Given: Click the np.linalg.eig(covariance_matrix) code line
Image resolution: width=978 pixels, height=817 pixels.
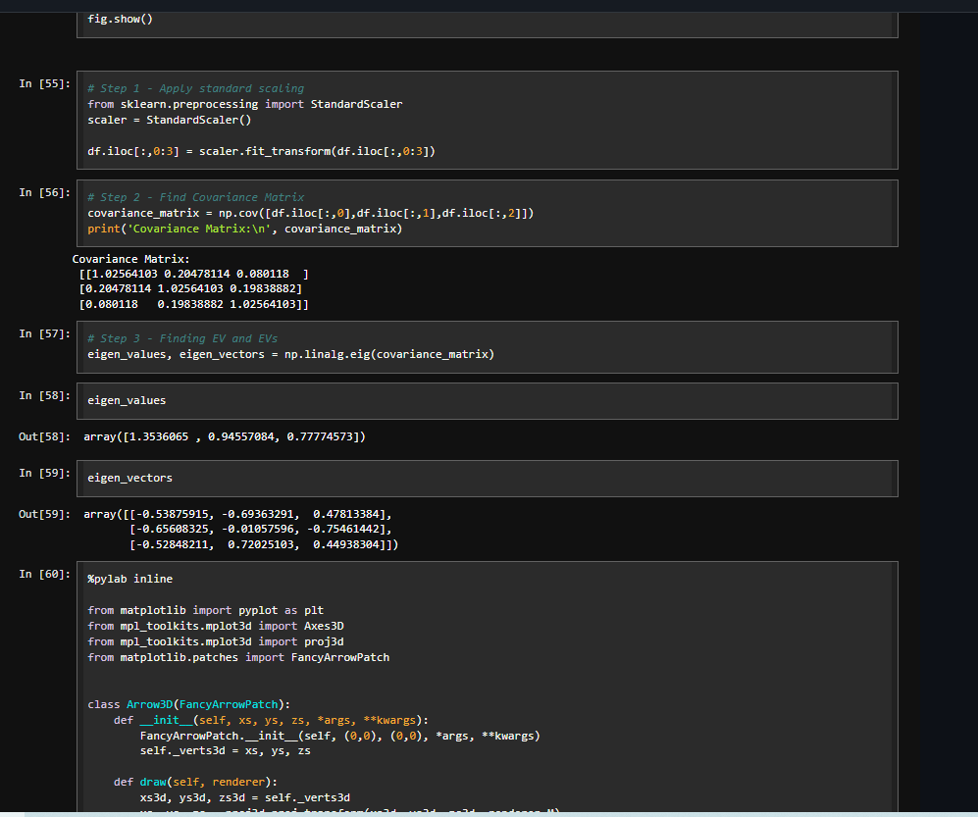Looking at the screenshot, I should (x=290, y=354).
